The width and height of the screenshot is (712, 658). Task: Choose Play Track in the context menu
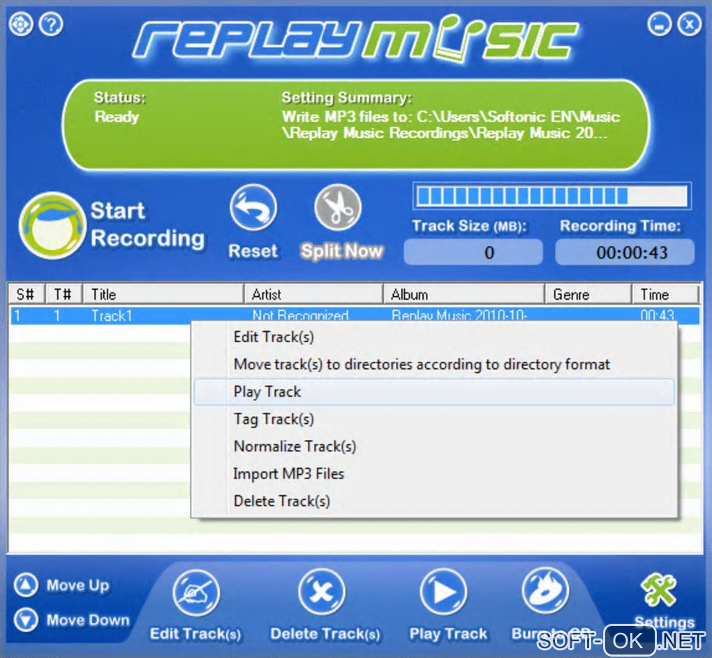(434, 392)
